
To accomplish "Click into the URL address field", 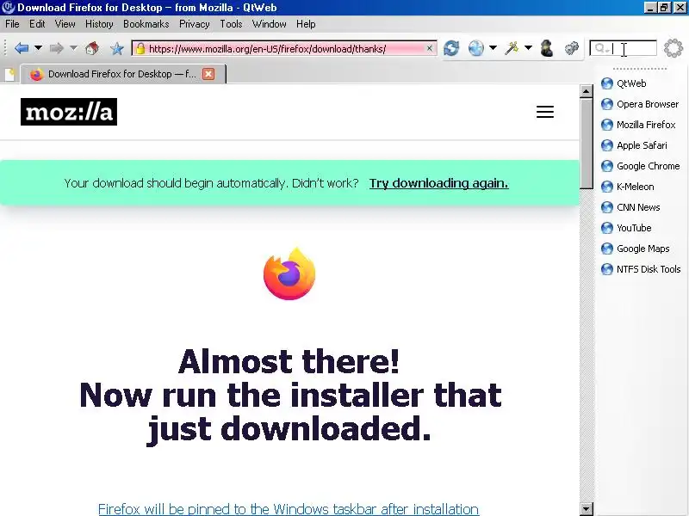I will [x=285, y=48].
